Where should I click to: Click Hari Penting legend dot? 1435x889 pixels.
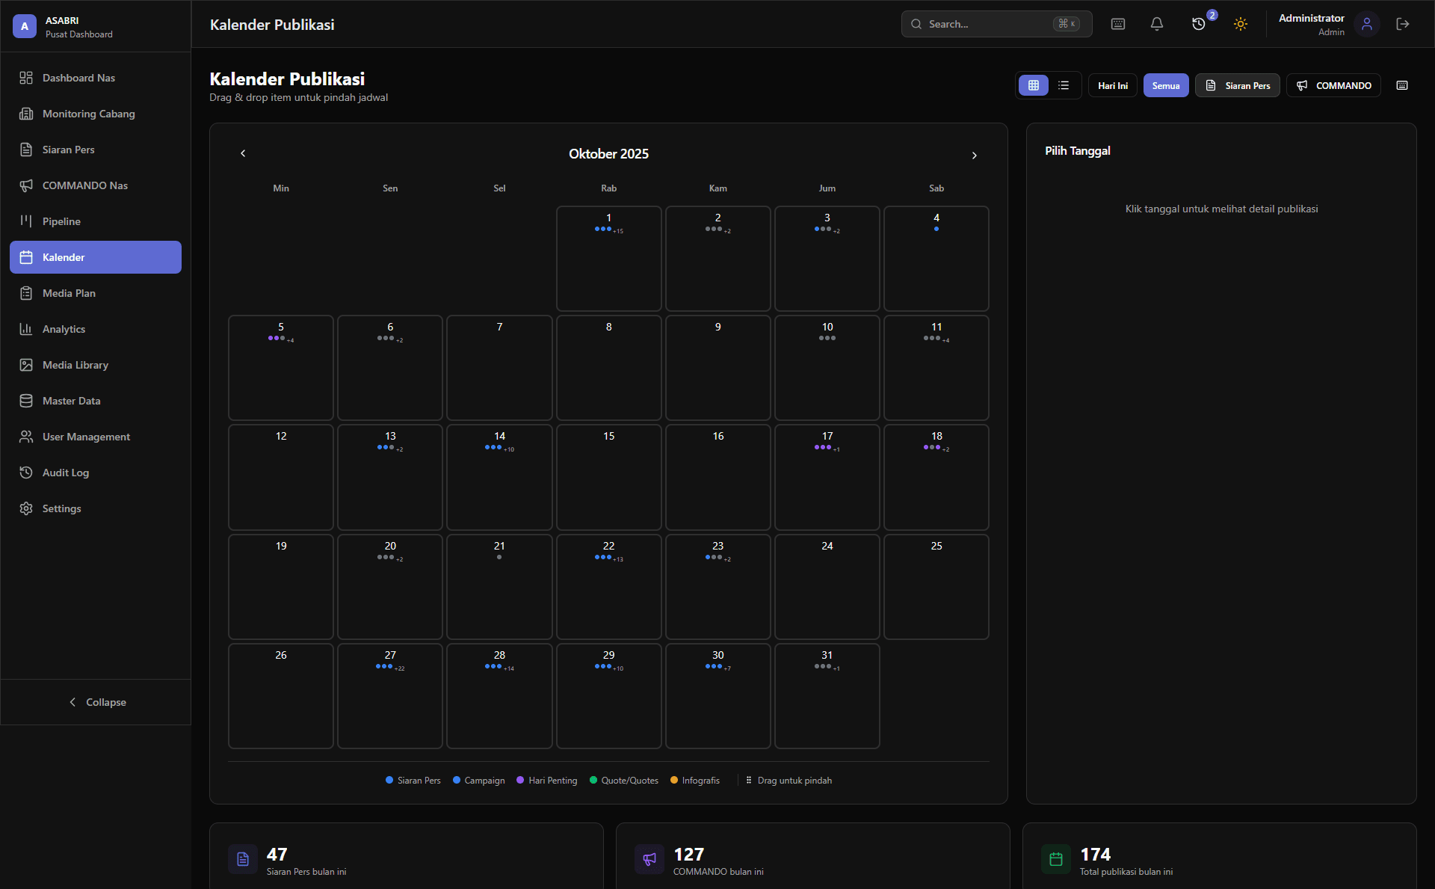click(520, 780)
